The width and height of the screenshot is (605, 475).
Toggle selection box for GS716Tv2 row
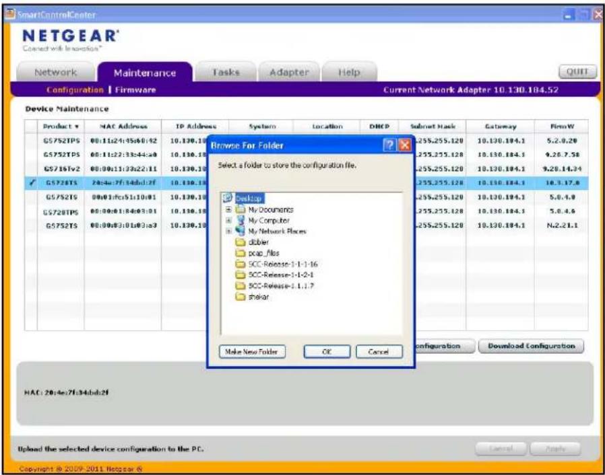click(31, 169)
